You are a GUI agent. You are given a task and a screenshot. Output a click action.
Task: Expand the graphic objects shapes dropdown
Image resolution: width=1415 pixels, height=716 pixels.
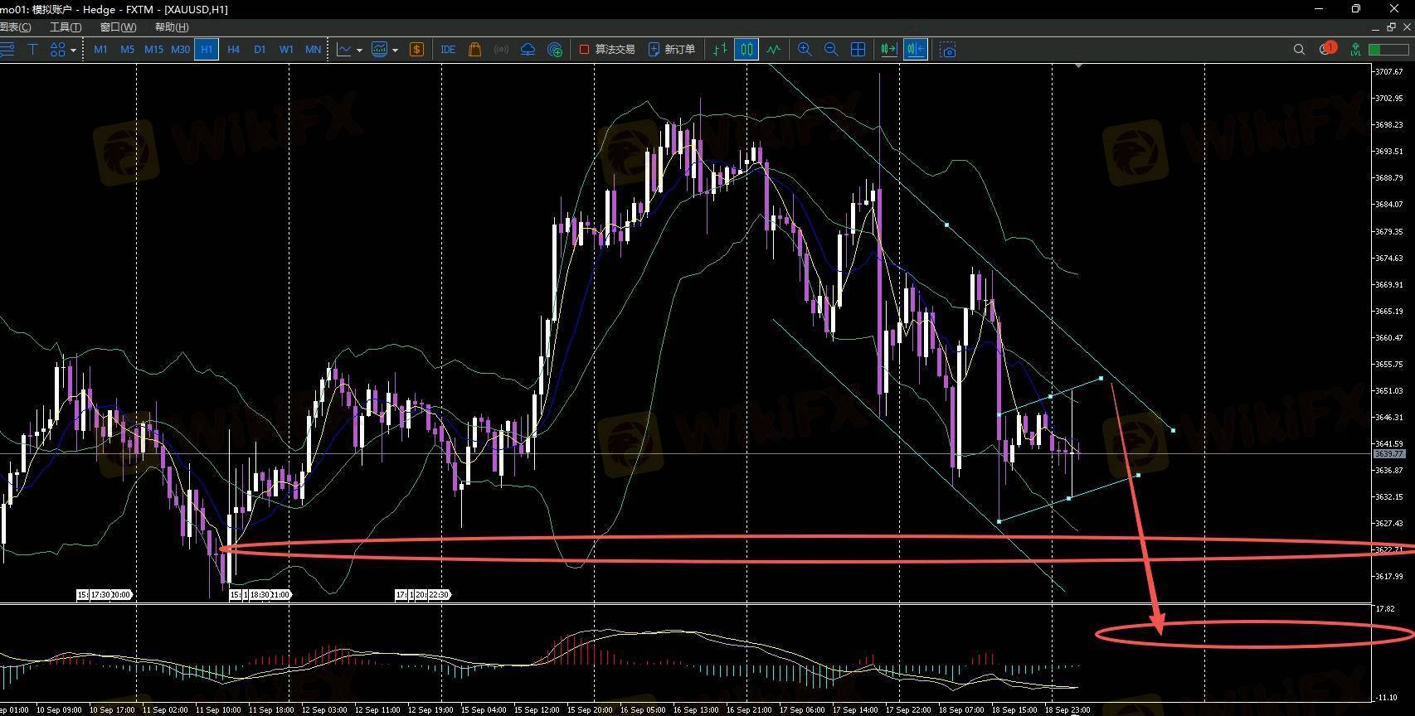(x=73, y=51)
